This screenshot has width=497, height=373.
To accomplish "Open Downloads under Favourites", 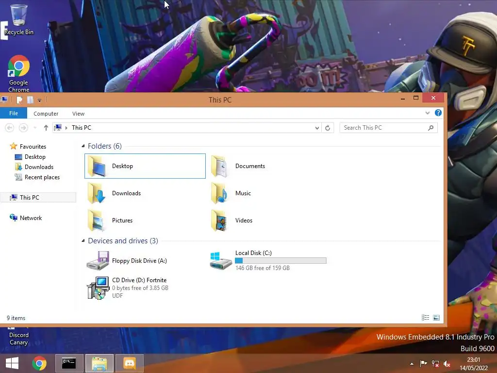I will tap(34, 167).
